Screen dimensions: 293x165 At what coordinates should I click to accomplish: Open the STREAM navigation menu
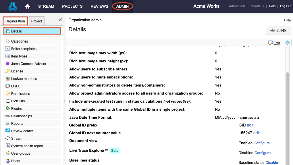click(x=46, y=6)
